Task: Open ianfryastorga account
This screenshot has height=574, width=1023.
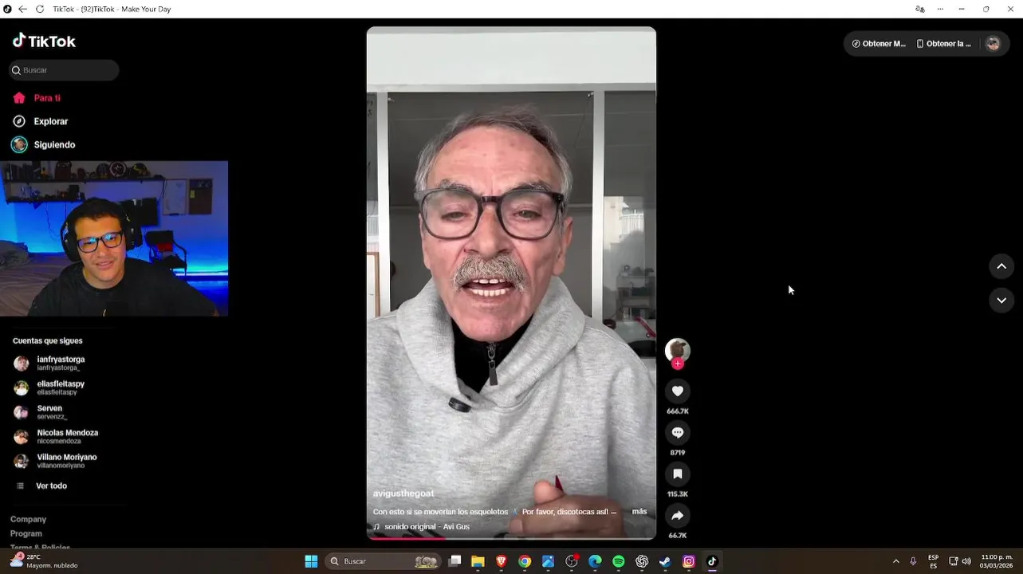Action: pos(61,363)
